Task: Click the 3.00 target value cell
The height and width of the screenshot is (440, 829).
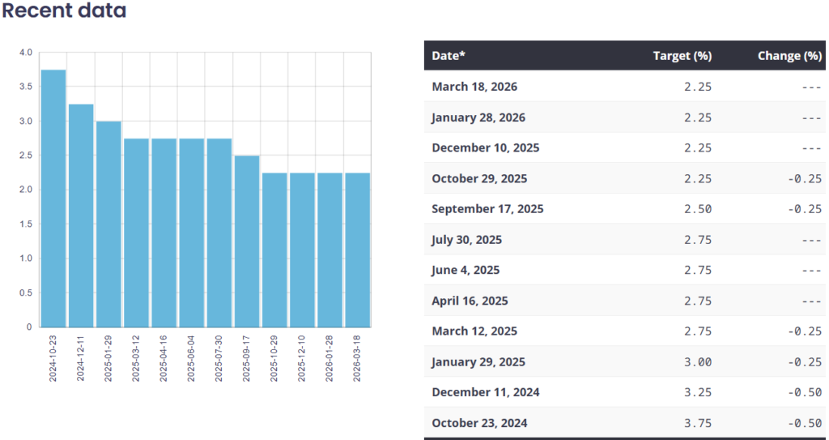Action: 697,362
